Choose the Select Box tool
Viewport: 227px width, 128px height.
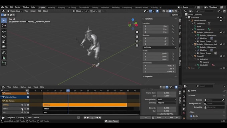click(x=4, y=20)
